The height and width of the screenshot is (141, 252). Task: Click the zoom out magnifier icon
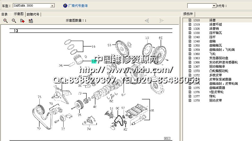14,21
